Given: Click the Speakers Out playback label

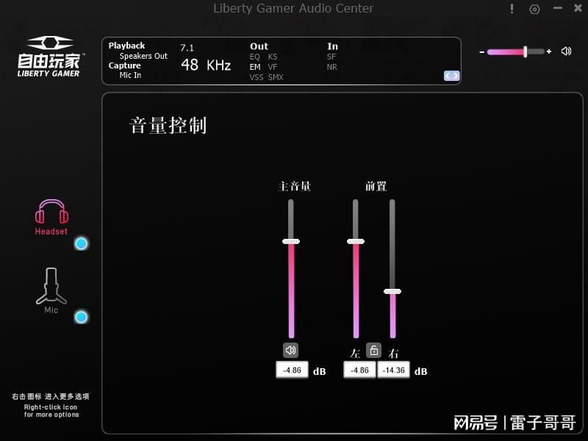Looking at the screenshot, I should click(143, 56).
